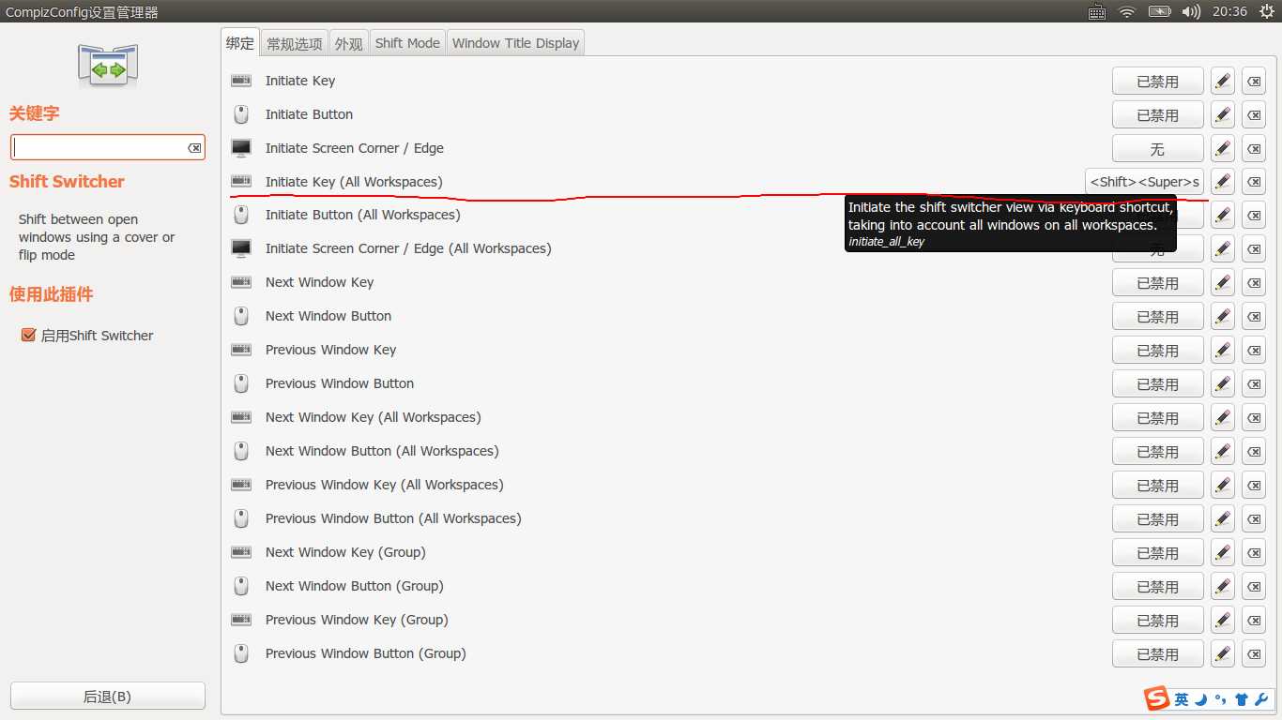1282x720 pixels.
Task: Open the 外观 tab
Action: tap(349, 43)
